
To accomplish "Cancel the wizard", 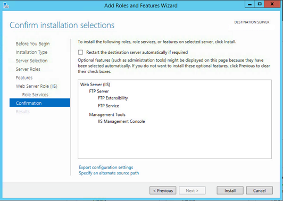I will pos(260,190).
